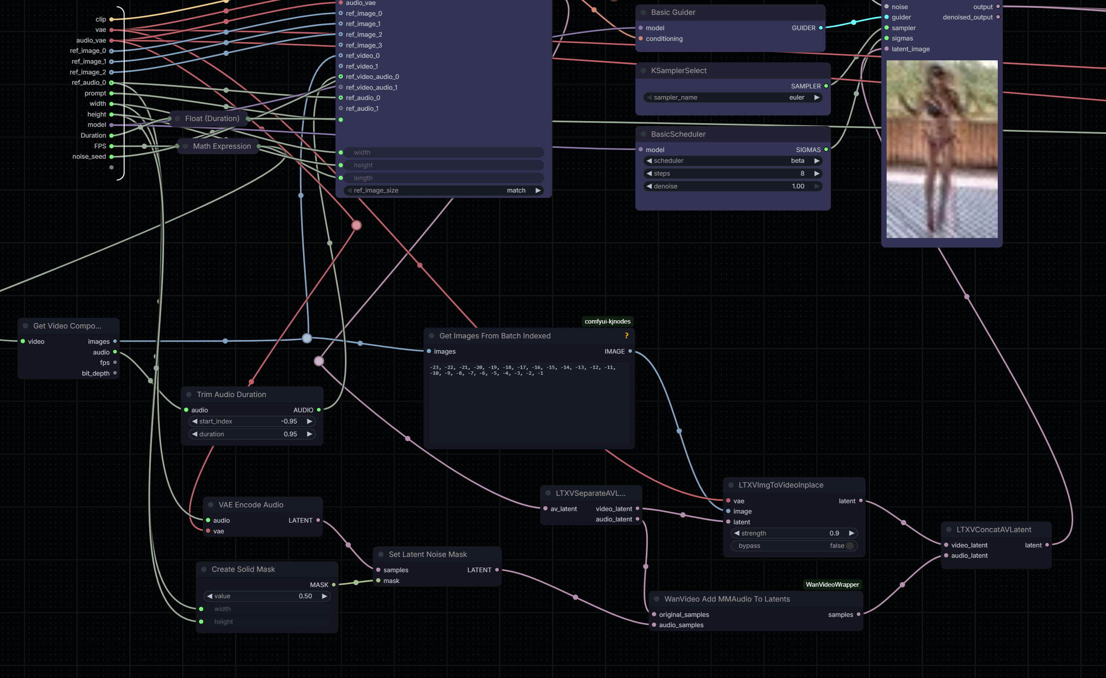The height and width of the screenshot is (678, 1106).
Task: Click the 0.50 value field in Create Solid Mask
Action: click(x=267, y=596)
